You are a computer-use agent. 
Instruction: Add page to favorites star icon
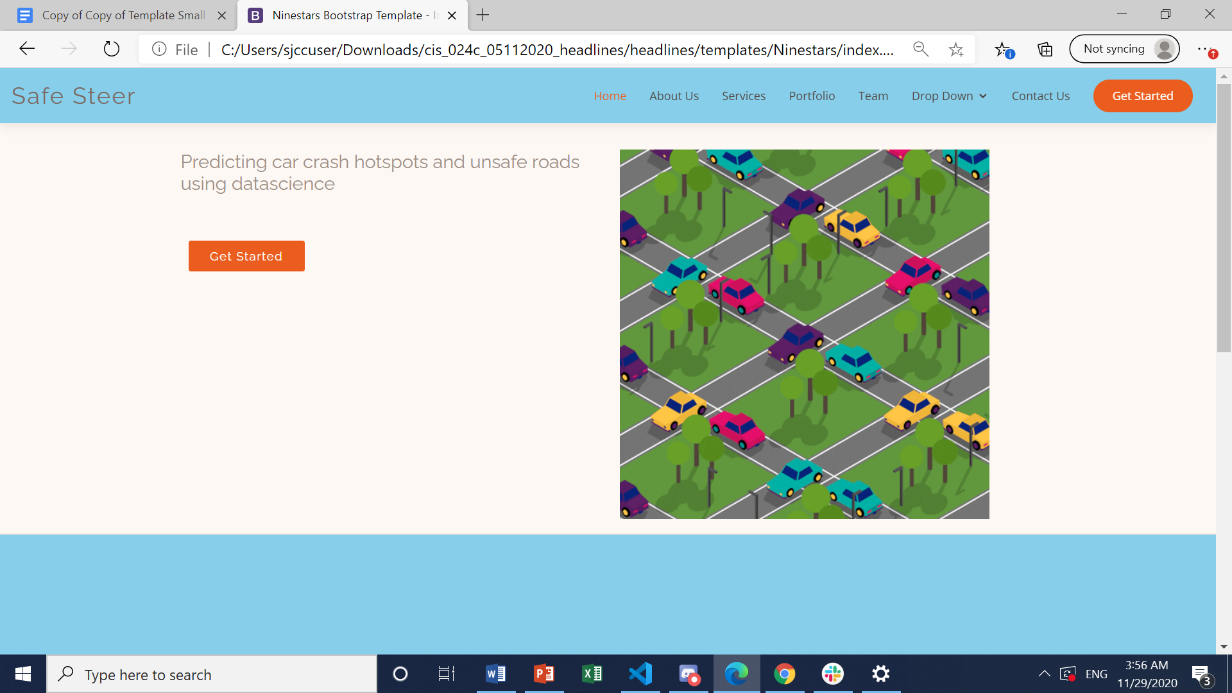(956, 49)
